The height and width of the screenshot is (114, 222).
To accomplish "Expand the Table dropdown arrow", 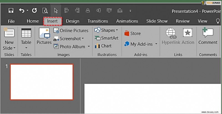I will coord(26,48).
